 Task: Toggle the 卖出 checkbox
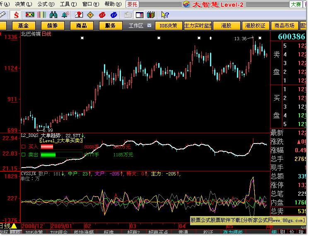point(24,155)
